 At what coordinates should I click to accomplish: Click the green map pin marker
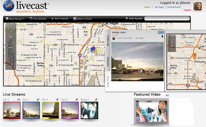(96, 51)
